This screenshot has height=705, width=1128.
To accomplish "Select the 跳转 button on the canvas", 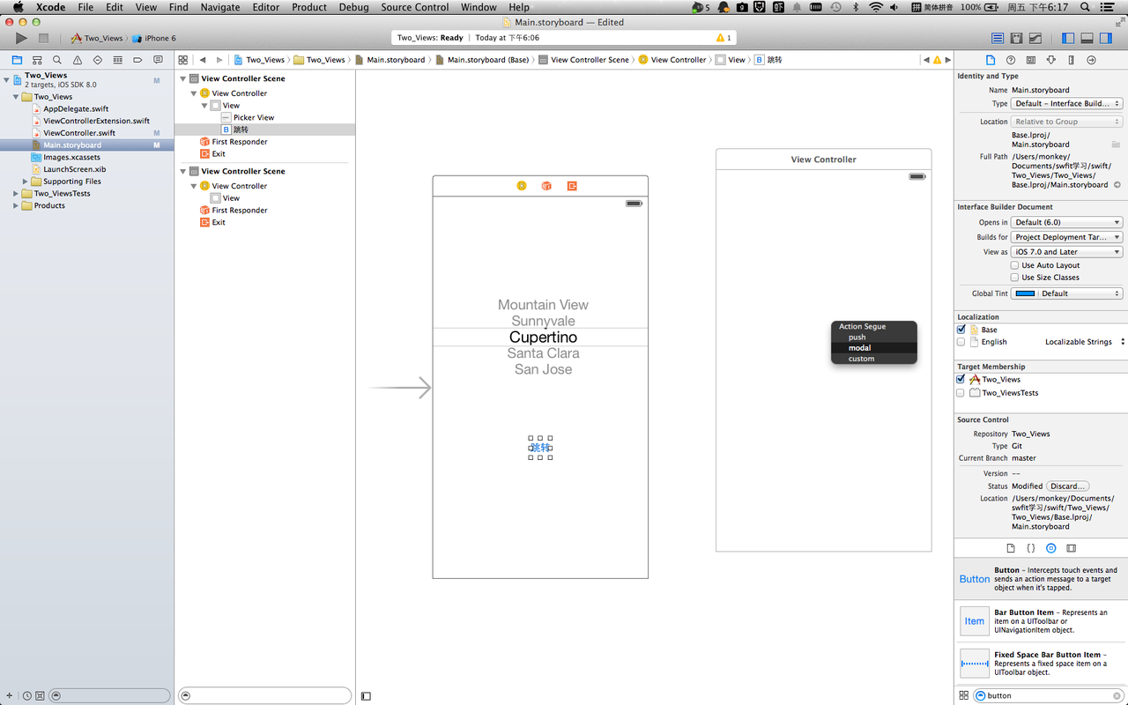I will coord(540,448).
